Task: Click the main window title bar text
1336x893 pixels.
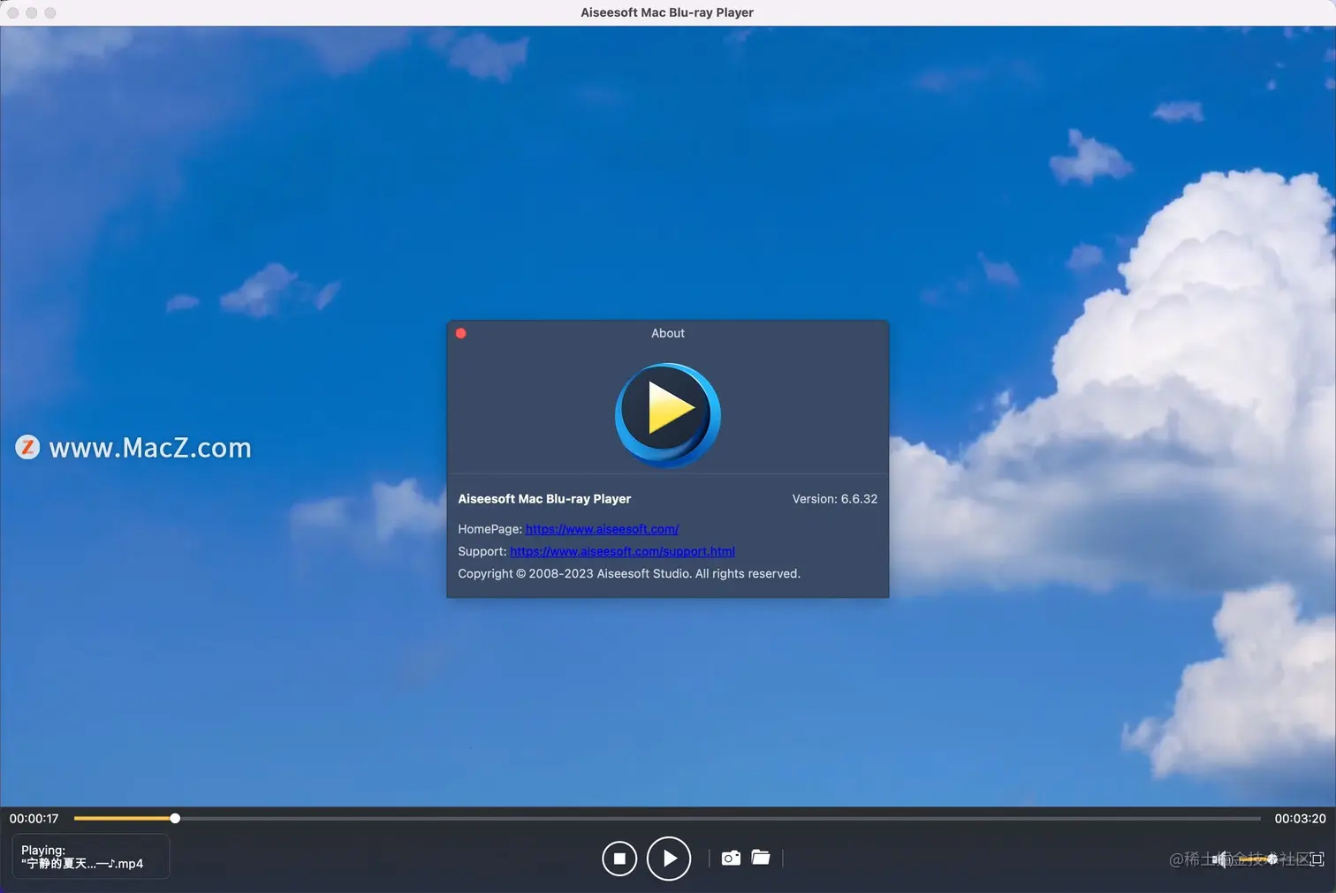Action: pyautogui.click(x=667, y=12)
